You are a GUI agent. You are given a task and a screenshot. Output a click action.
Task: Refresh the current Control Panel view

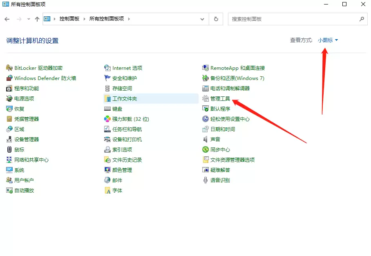coord(216,19)
